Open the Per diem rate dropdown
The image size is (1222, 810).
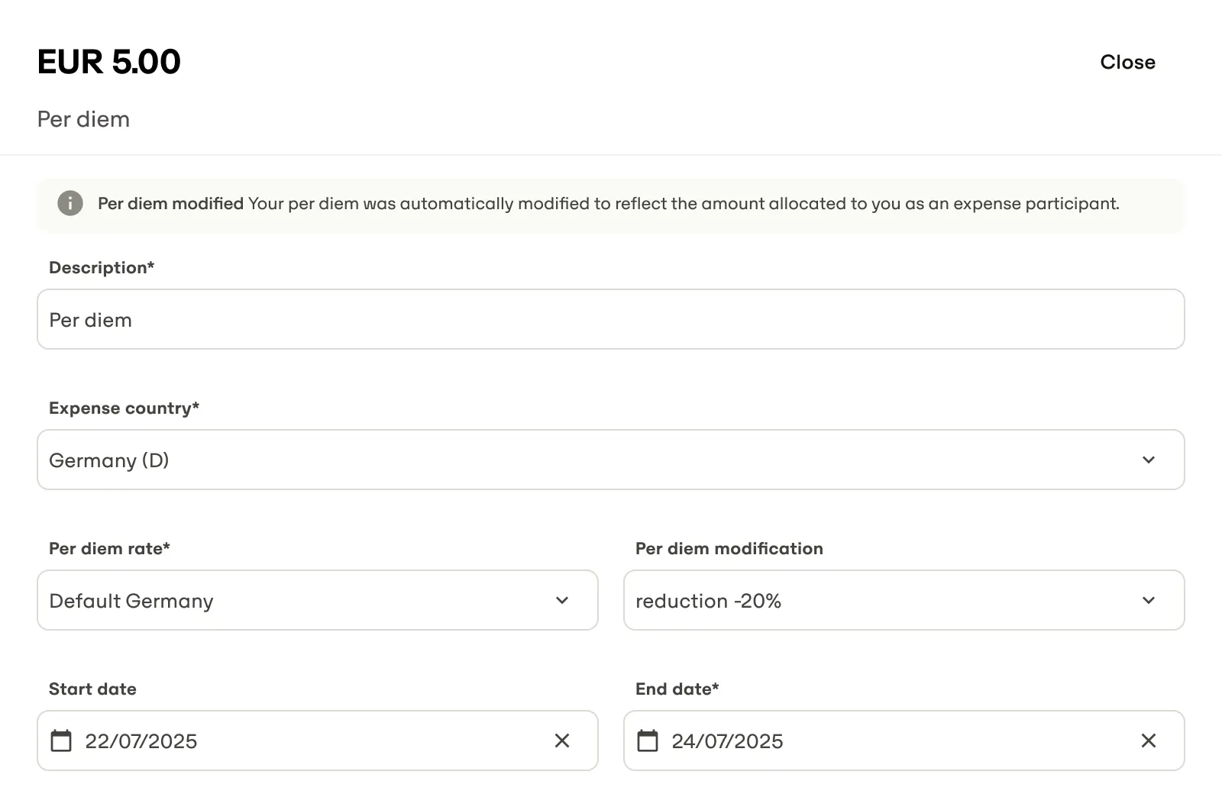(318, 600)
